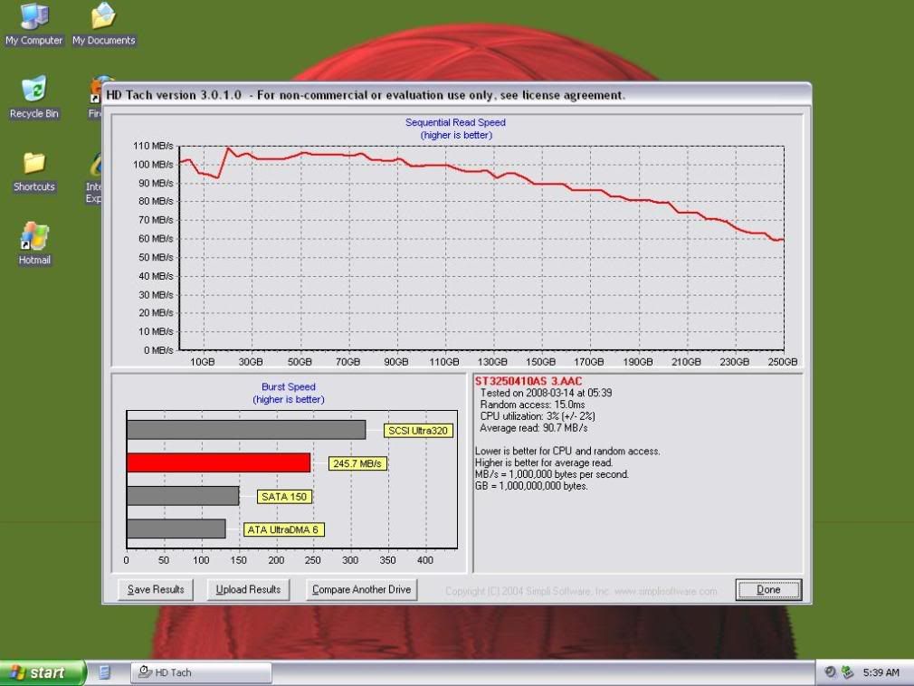Click the Show Desktop quick launch icon
The height and width of the screenshot is (686, 914).
pos(104,672)
